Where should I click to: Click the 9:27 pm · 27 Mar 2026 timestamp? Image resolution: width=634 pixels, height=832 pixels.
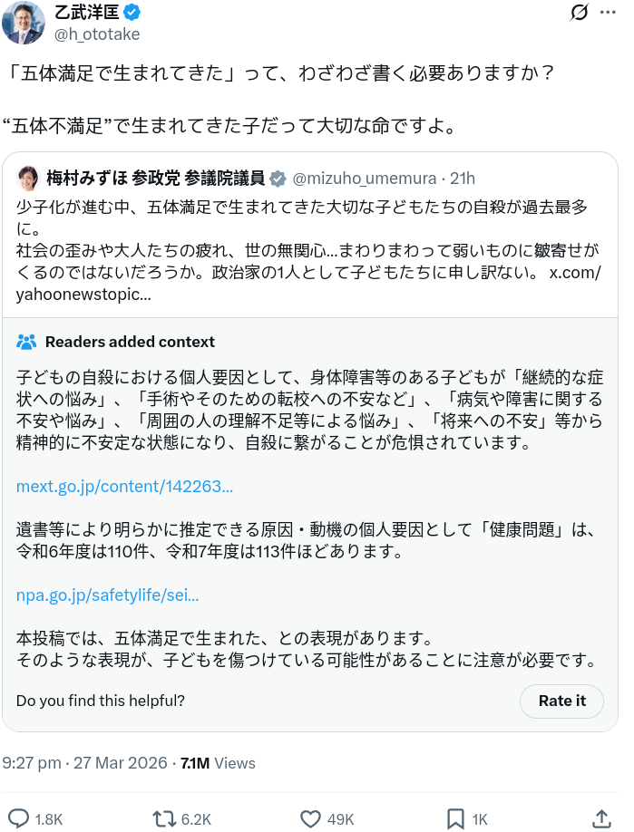point(84,763)
